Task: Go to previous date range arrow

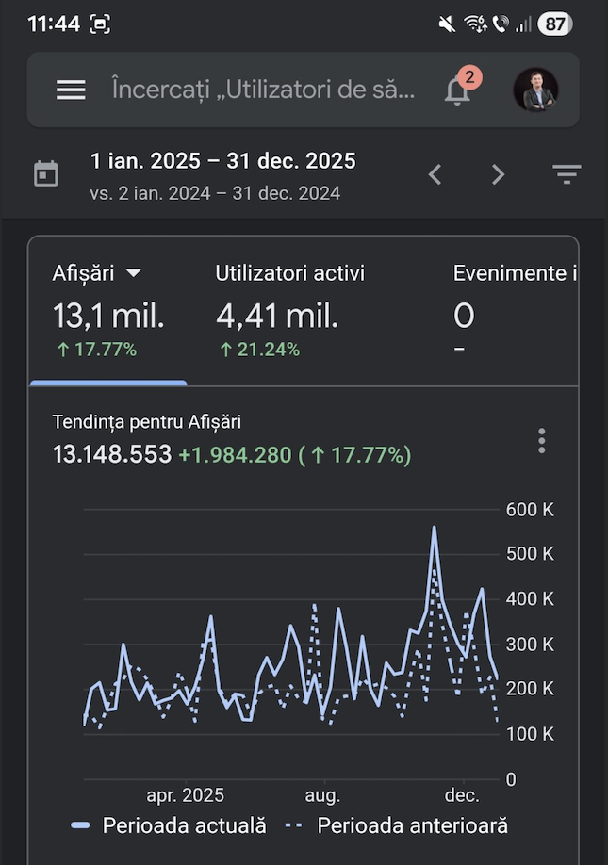Action: click(x=435, y=174)
